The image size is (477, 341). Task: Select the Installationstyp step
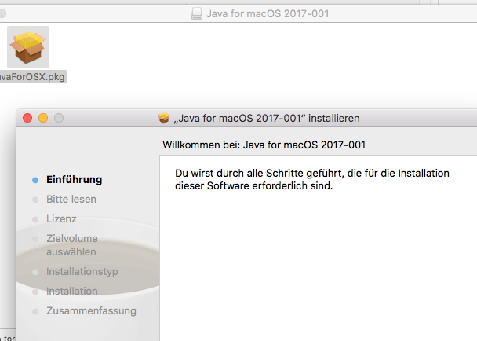(82, 271)
